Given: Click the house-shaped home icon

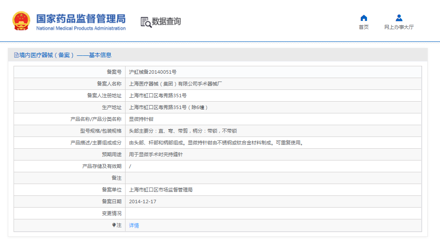Looking at the screenshot, I should coord(363,18).
